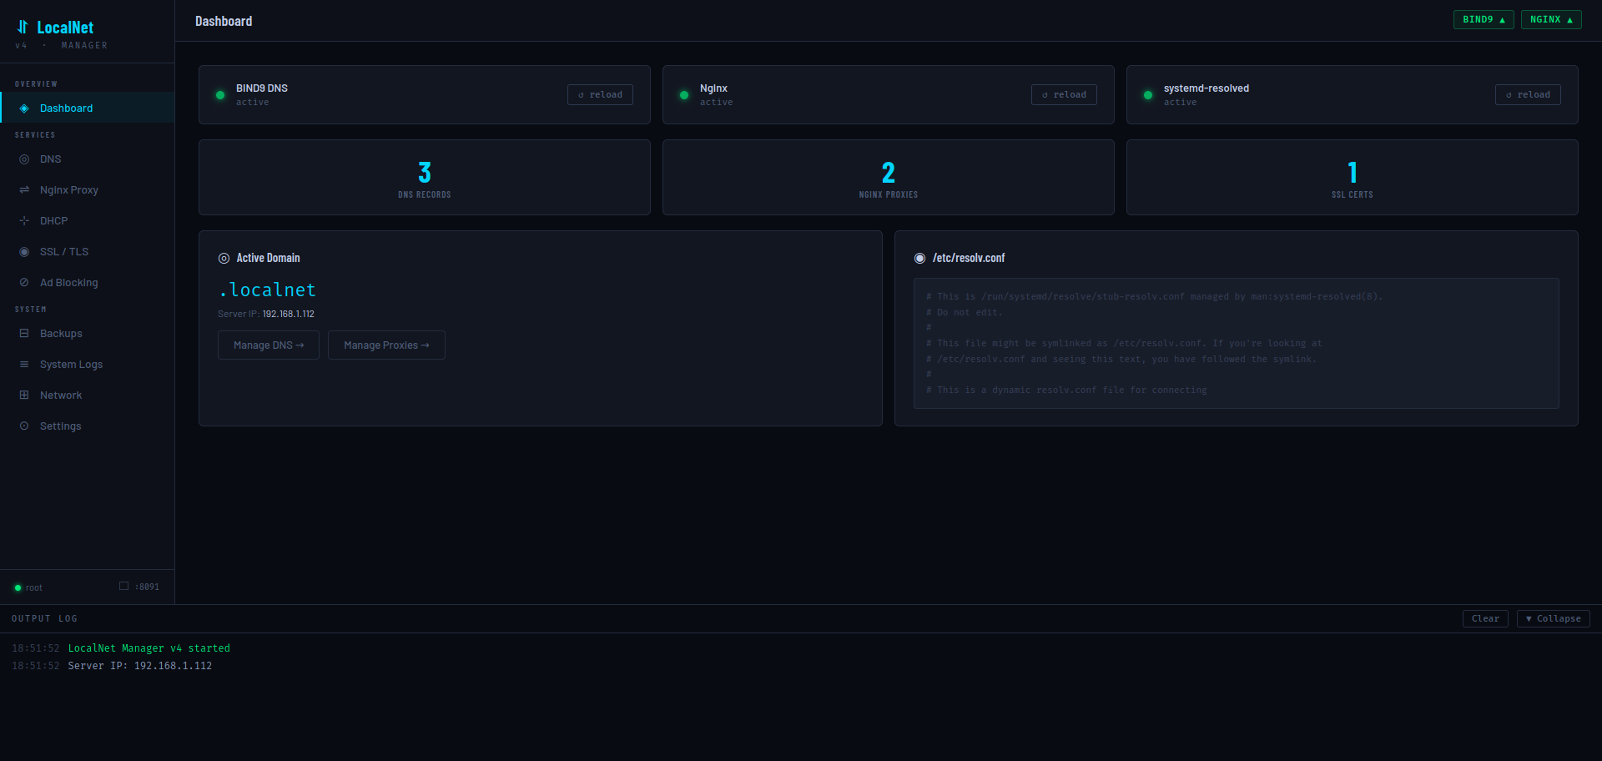Click the Nginx Proxy arrows icon
The height and width of the screenshot is (761, 1602).
(24, 190)
